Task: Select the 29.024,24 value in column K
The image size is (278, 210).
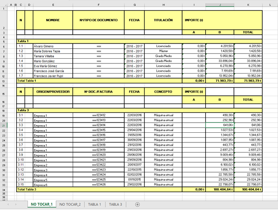Action: click(248, 179)
